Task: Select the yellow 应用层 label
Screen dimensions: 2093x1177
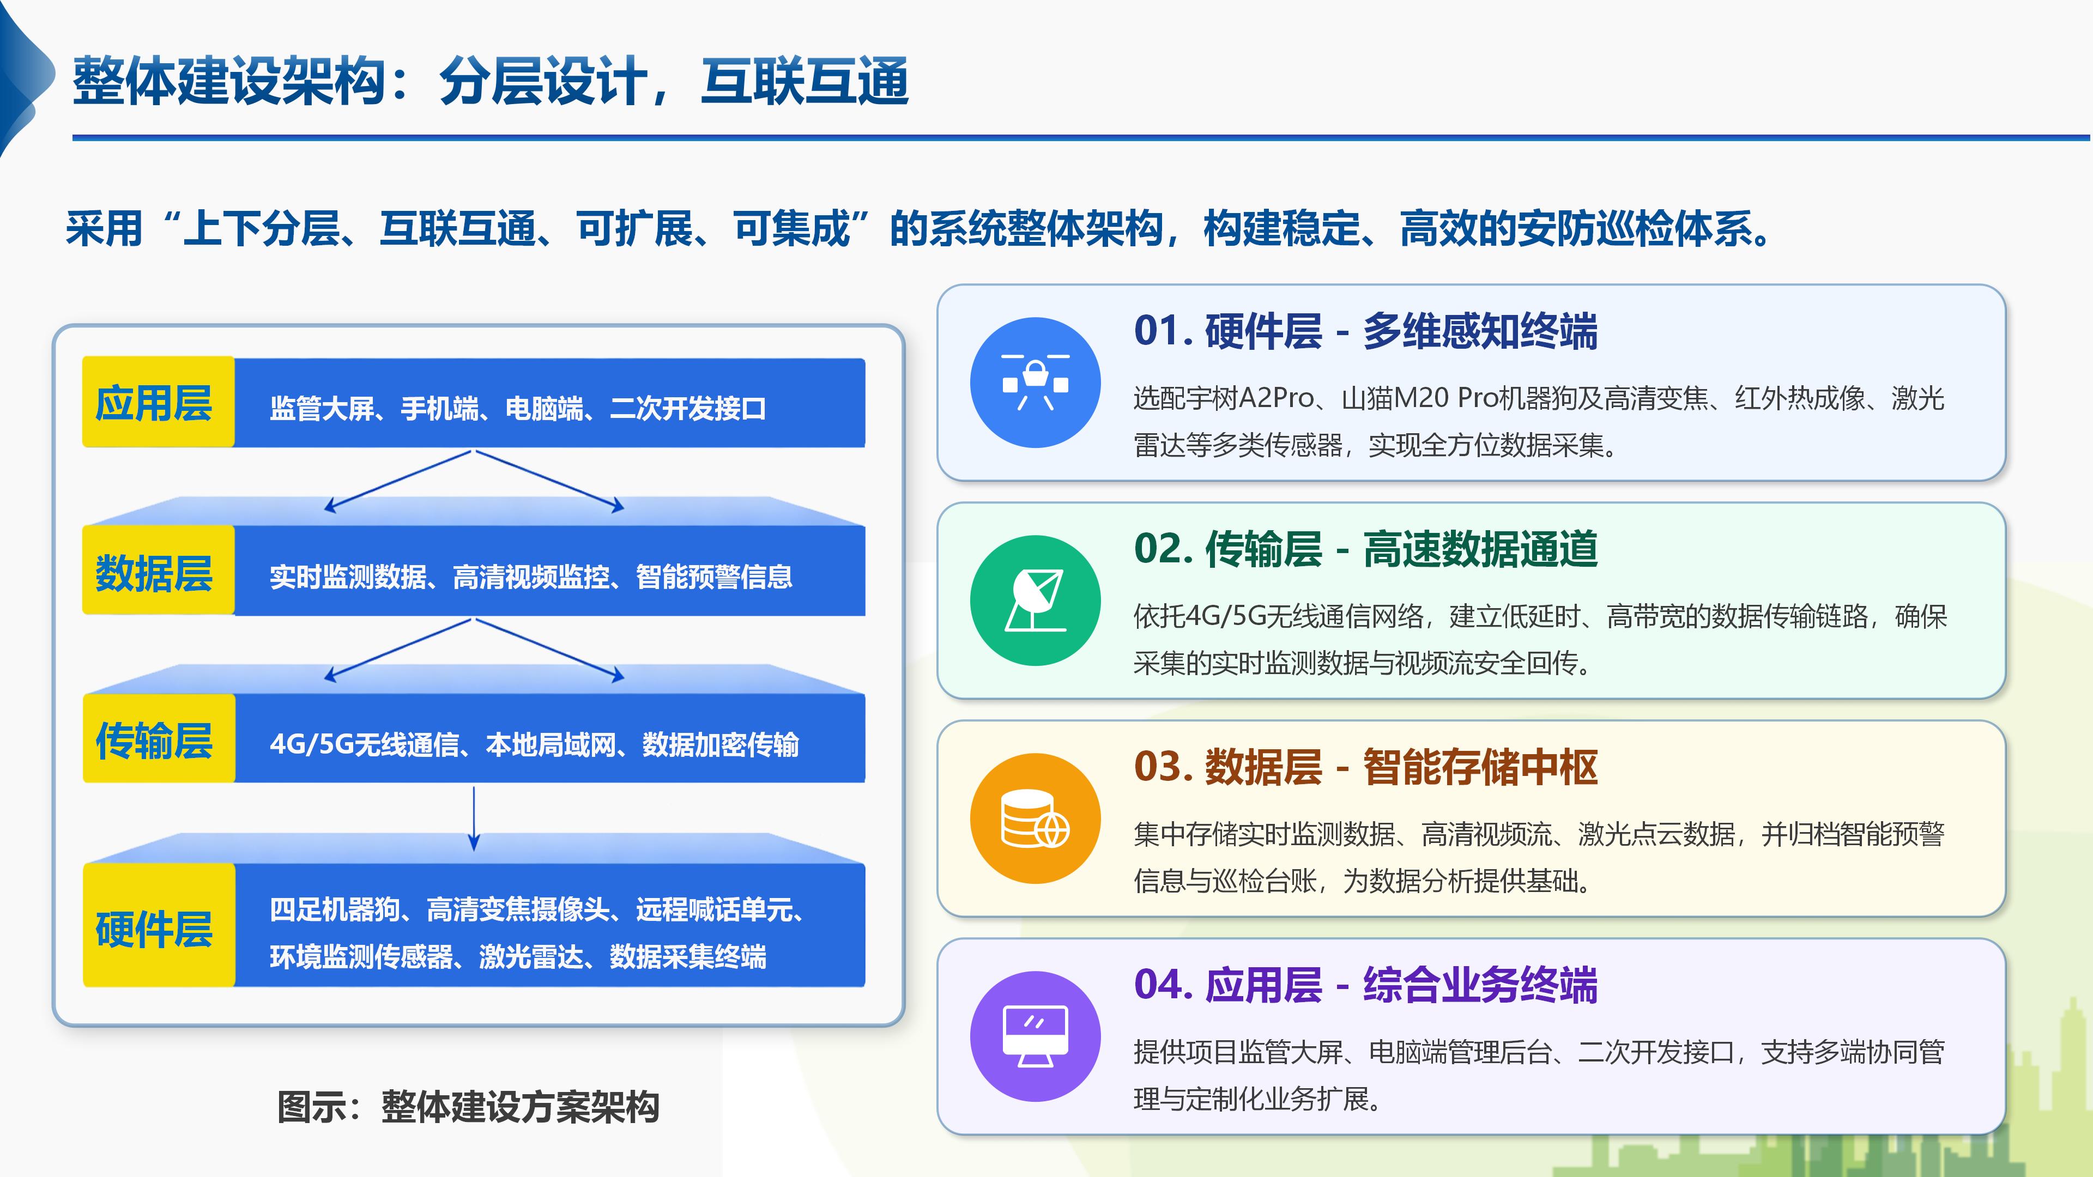Action: (159, 402)
